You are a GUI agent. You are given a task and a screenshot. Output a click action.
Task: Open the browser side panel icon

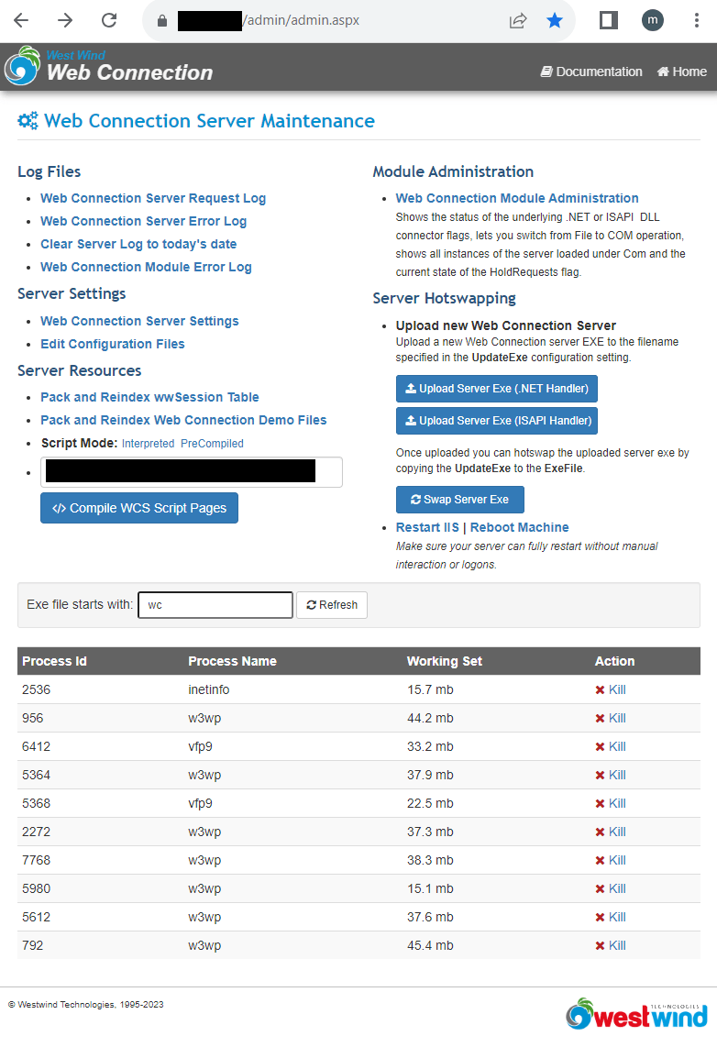(608, 20)
